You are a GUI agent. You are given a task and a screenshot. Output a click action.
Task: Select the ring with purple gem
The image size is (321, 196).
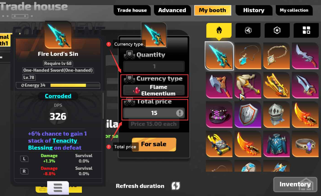point(305,144)
